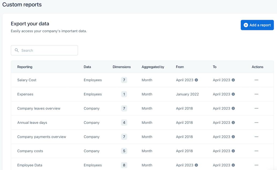
Task: Click dimensions badge 4 in Annual leave days row
Action: 124,123
